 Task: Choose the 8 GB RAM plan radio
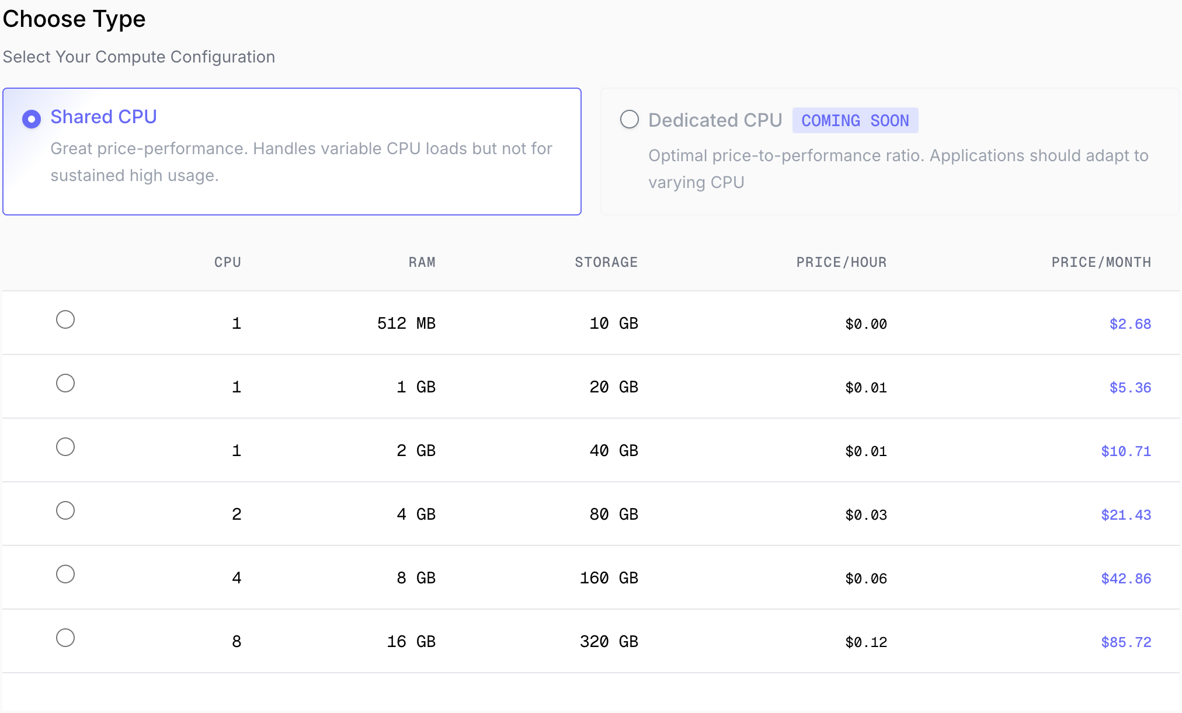pos(65,574)
